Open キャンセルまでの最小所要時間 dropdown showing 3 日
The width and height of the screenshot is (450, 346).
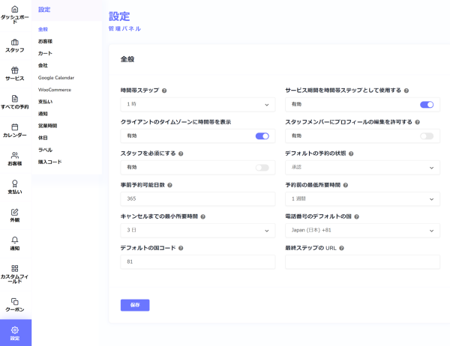[198, 231]
